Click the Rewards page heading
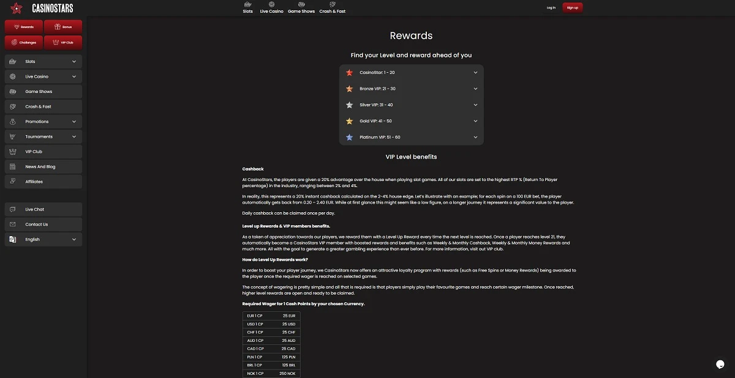Viewport: 735px width, 378px height. [x=411, y=35]
